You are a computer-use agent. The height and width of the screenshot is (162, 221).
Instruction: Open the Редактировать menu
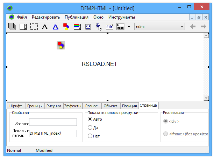[46, 17]
